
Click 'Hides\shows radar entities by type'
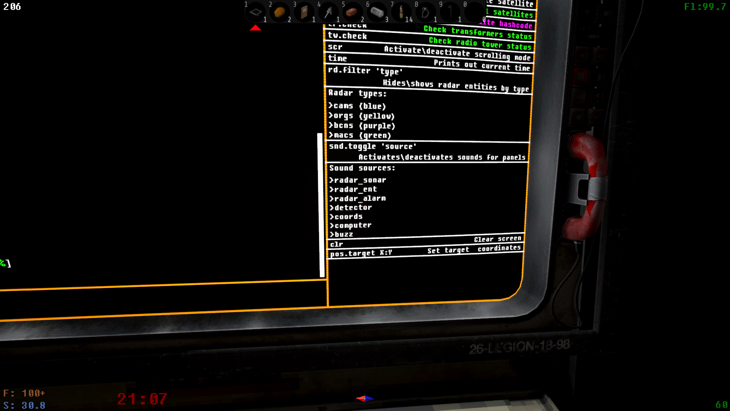pos(456,86)
